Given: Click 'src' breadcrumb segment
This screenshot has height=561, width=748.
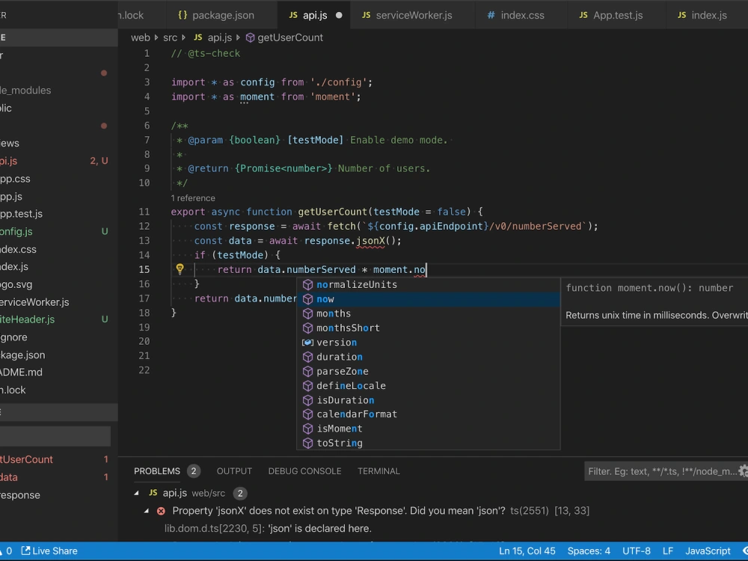Looking at the screenshot, I should [170, 37].
